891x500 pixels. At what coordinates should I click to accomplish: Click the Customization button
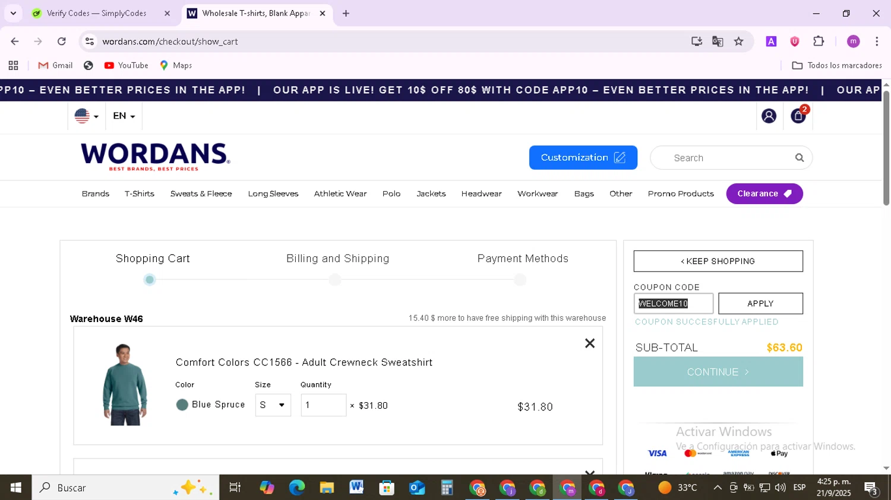click(583, 158)
